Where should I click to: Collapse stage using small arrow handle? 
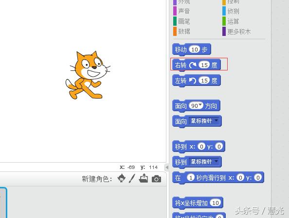click(167, 168)
